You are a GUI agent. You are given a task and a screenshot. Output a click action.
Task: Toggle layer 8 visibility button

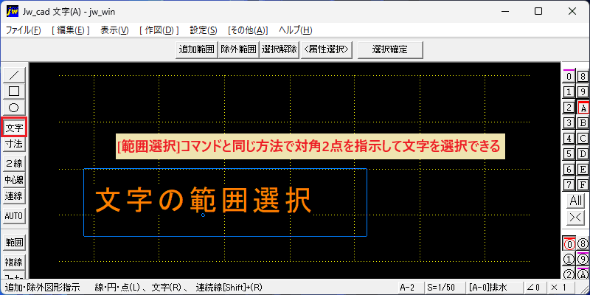pyautogui.click(x=583, y=77)
